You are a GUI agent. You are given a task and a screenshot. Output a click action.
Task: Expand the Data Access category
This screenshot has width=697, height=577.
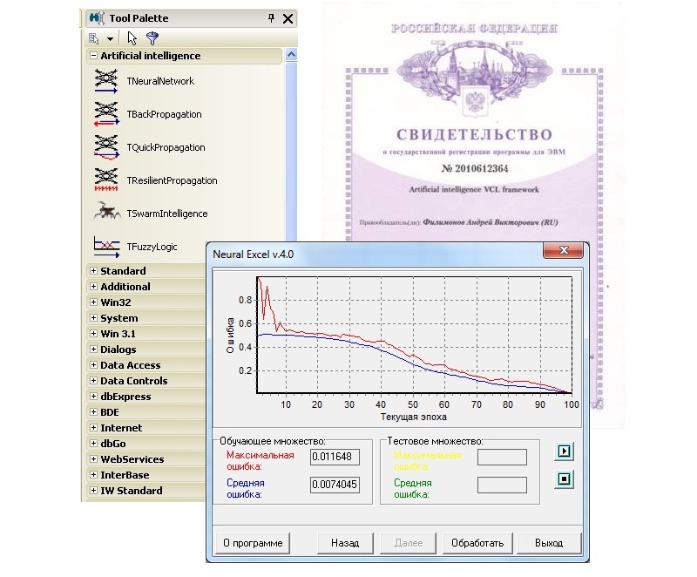(93, 365)
